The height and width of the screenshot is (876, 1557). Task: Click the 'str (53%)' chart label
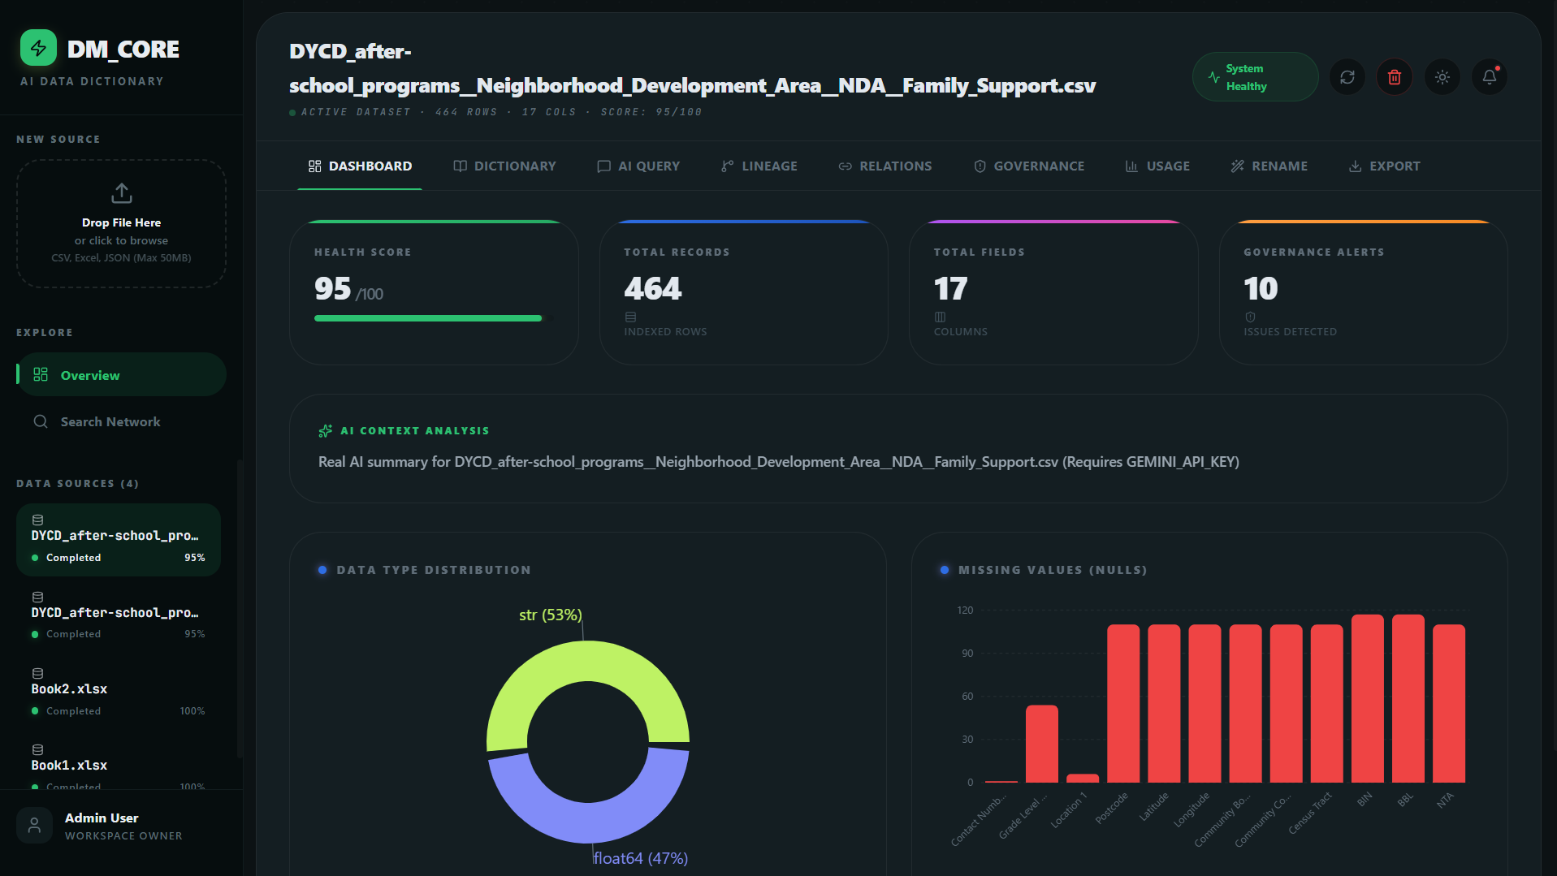pos(551,615)
